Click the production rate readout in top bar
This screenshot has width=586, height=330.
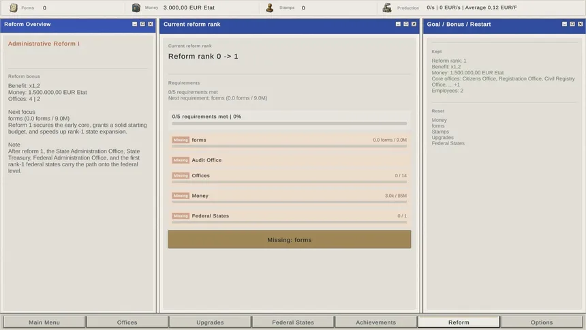coord(472,7)
